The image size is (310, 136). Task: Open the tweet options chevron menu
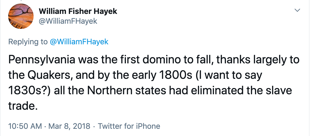coord(297,11)
